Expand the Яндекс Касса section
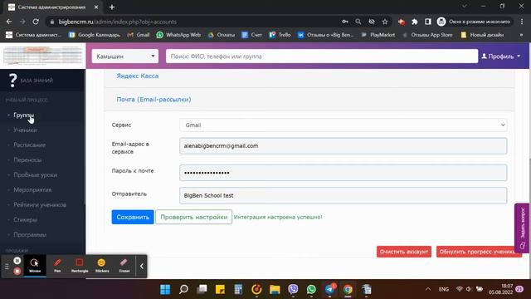The width and height of the screenshot is (531, 299). tap(138, 76)
